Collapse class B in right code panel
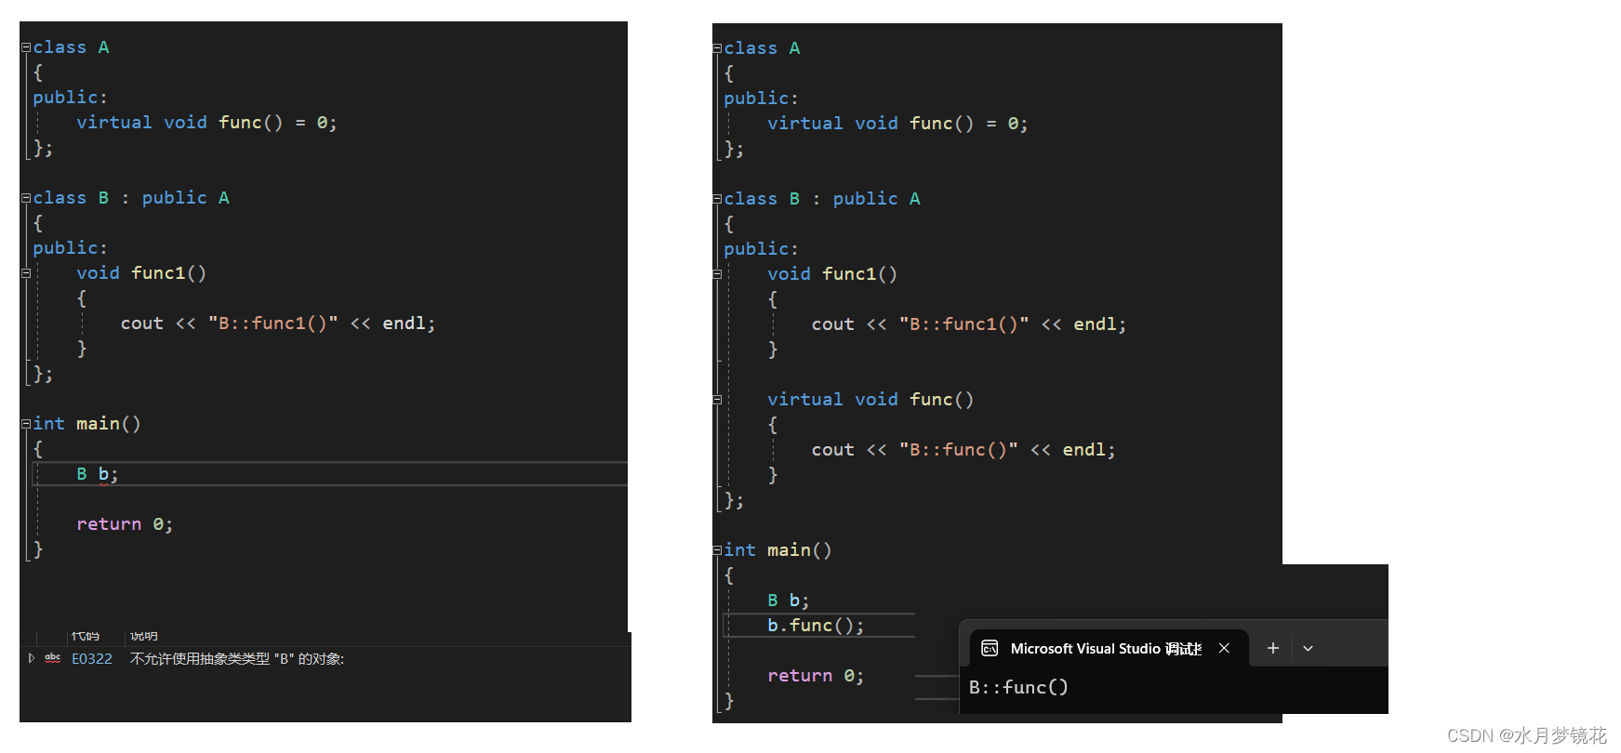The image size is (1621, 753). tap(717, 199)
